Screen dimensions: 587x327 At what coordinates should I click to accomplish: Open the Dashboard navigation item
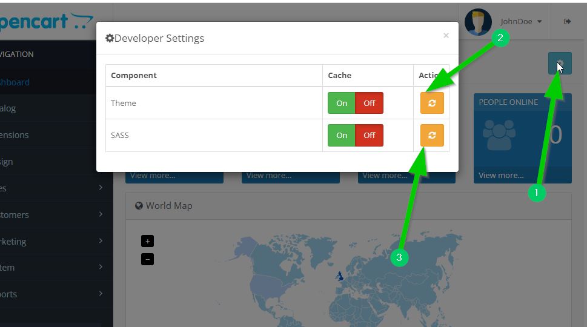15,82
